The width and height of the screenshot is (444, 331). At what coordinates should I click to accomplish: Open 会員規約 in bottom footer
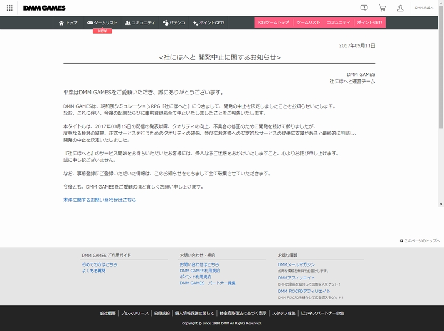162,313
